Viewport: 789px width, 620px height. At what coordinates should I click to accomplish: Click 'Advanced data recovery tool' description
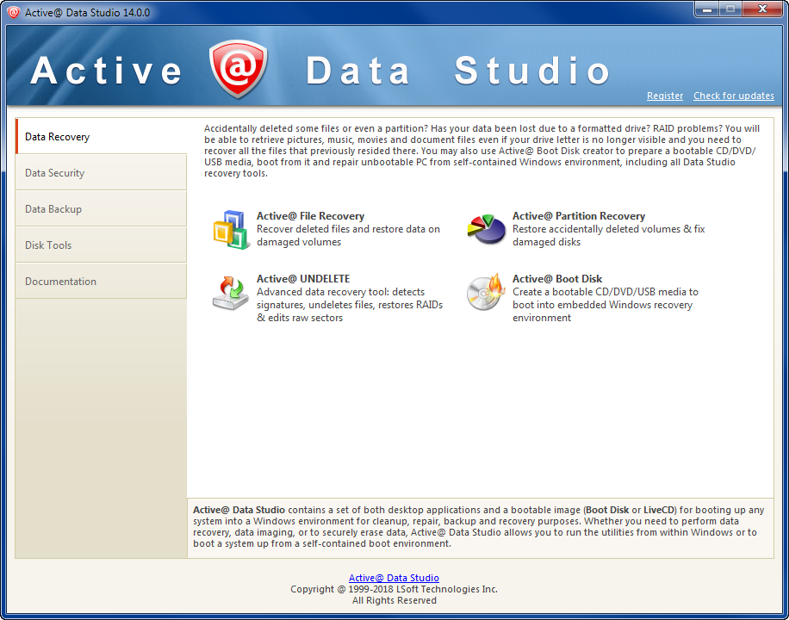[350, 305]
